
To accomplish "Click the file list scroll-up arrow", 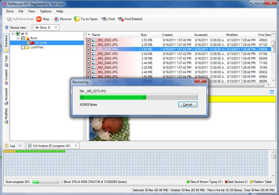I will 273,34.
